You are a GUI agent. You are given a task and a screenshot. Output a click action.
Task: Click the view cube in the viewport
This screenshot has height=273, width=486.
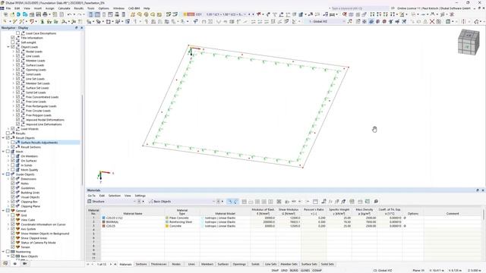469,42
